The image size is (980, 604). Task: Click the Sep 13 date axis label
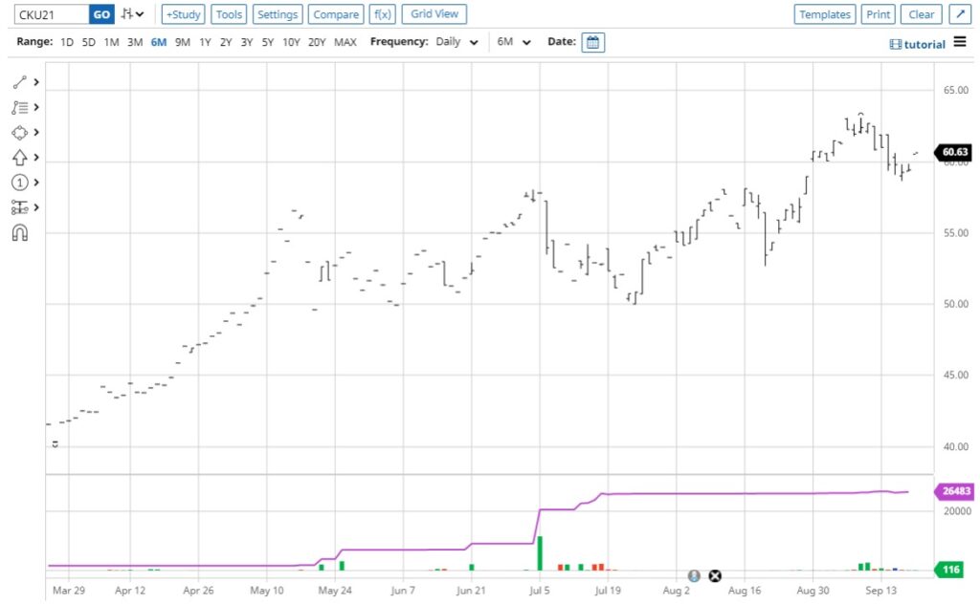coord(880,590)
